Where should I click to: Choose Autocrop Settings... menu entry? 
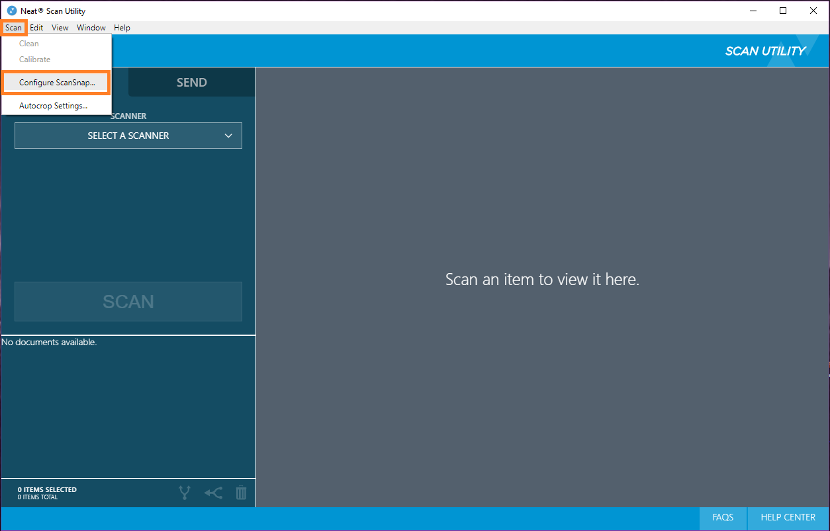(x=56, y=106)
